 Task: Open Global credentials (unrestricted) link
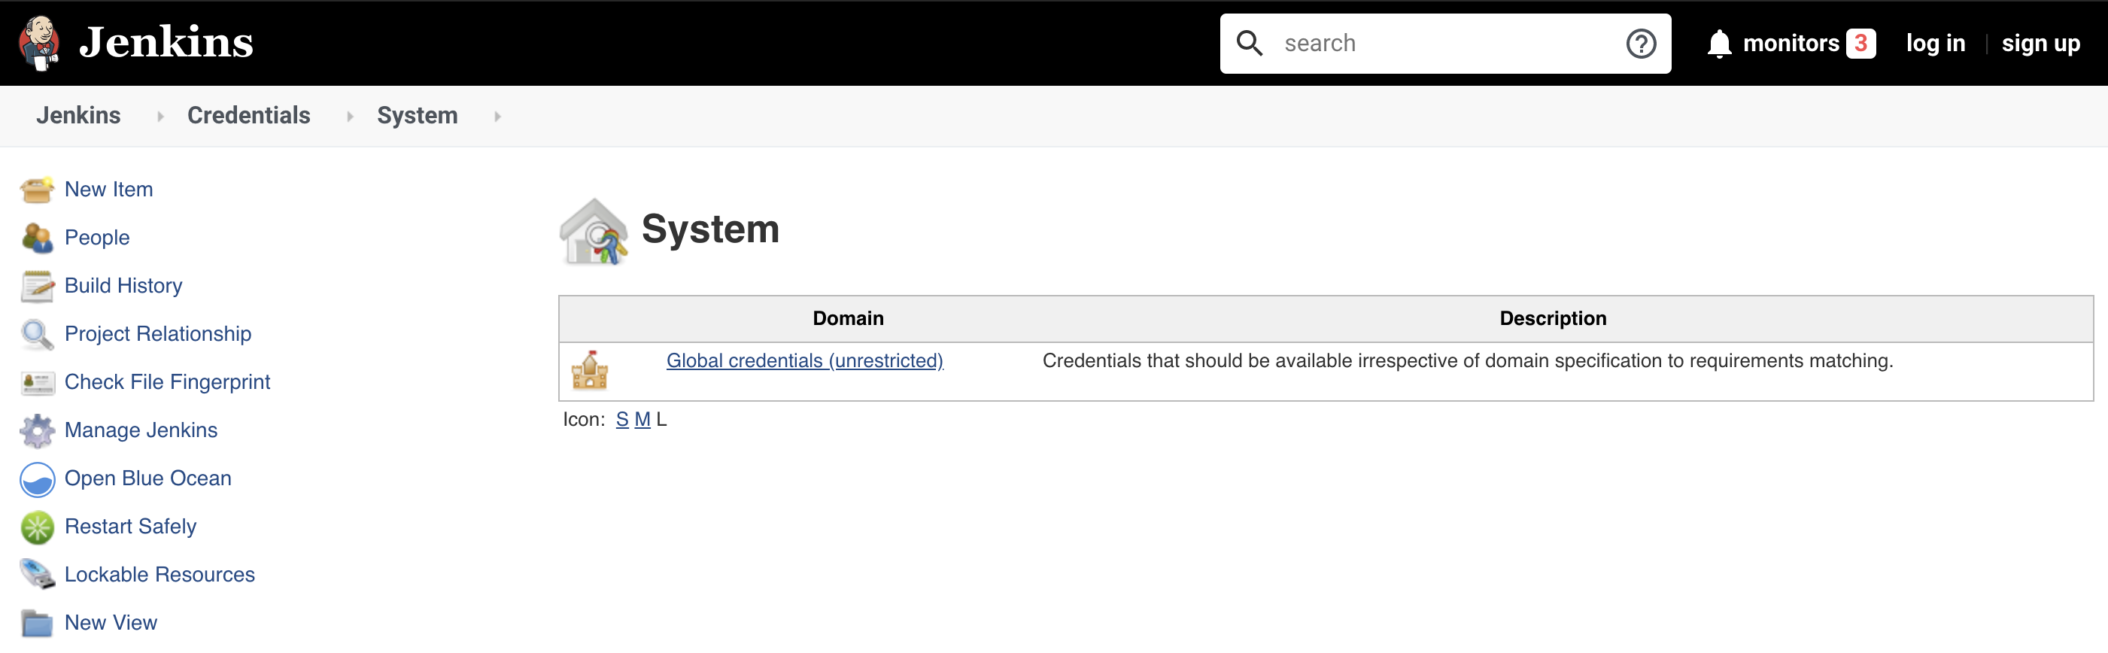pos(804,361)
